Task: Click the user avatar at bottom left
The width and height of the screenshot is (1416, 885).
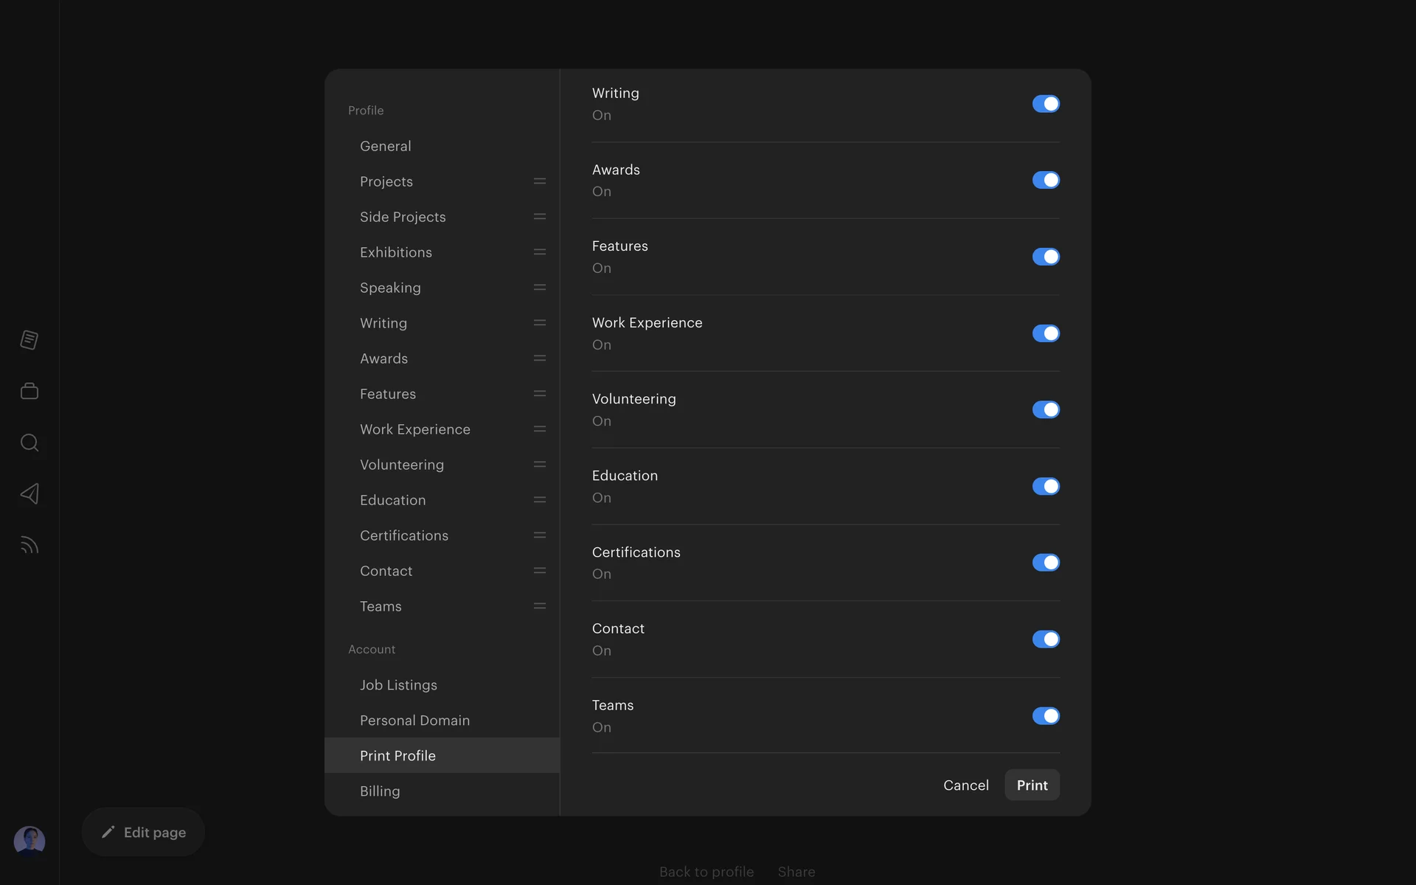Action: (x=29, y=841)
